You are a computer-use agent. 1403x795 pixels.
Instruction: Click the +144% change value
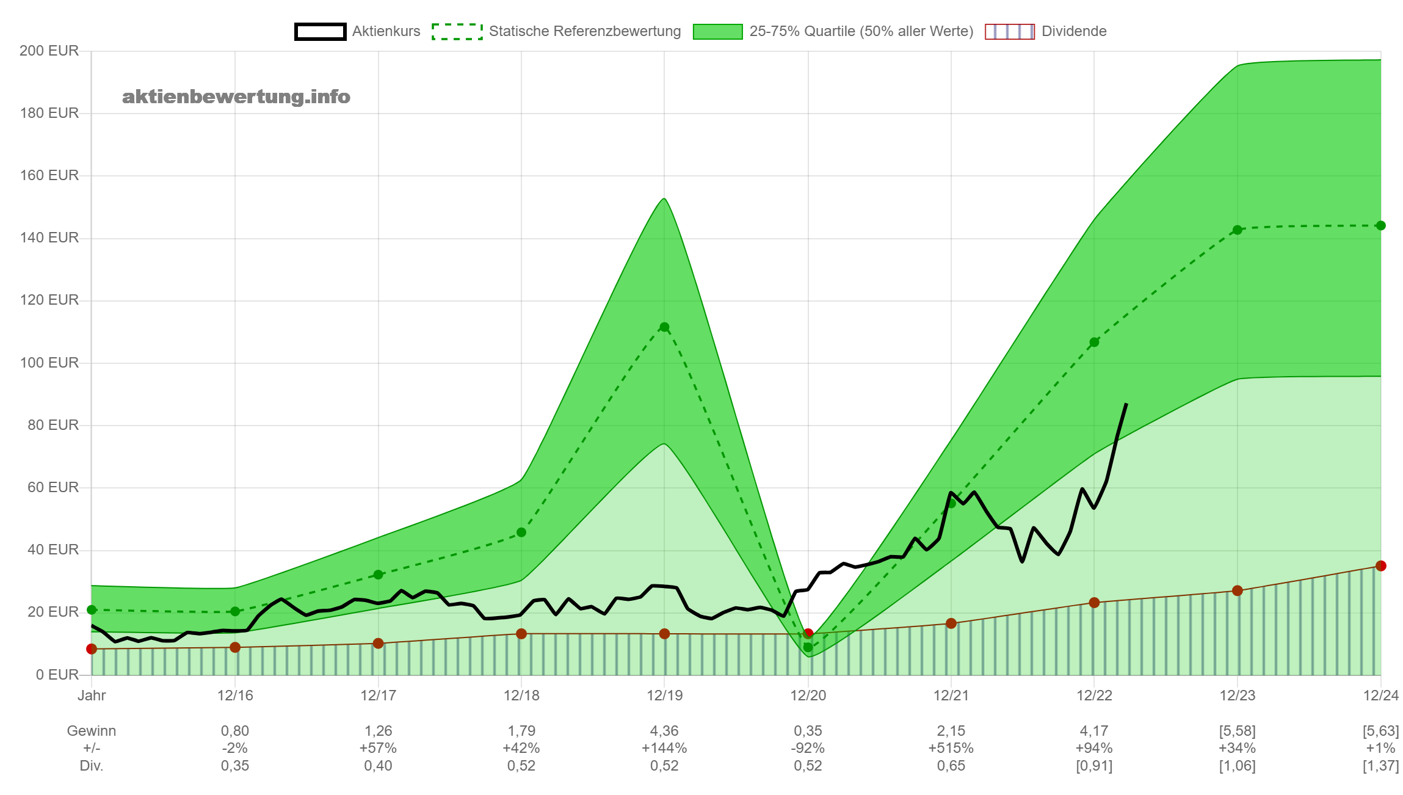tap(664, 748)
